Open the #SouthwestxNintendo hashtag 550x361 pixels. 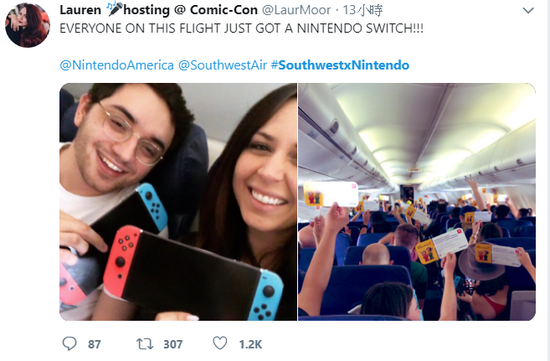pos(340,65)
